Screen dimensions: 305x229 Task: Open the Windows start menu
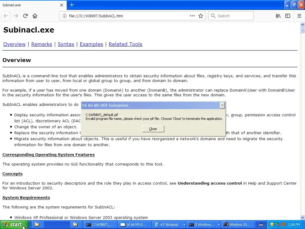pos(14,225)
